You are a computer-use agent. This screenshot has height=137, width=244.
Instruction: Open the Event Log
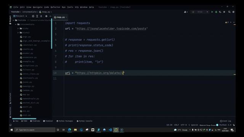tap(226, 121)
